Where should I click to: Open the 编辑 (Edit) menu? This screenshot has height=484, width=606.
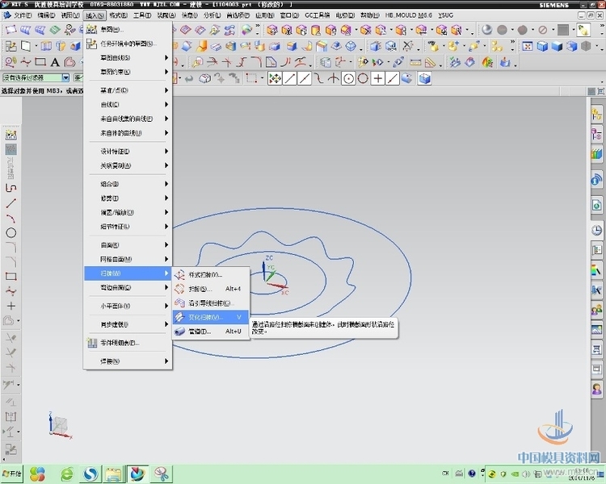click(46, 15)
